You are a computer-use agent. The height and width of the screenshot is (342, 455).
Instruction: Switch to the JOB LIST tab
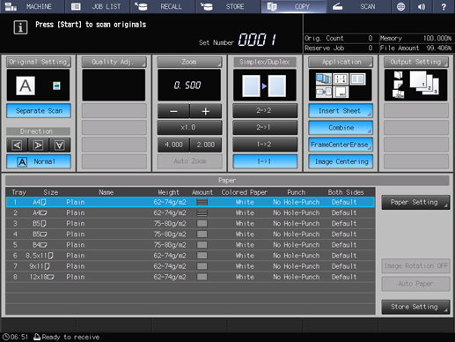click(x=98, y=6)
